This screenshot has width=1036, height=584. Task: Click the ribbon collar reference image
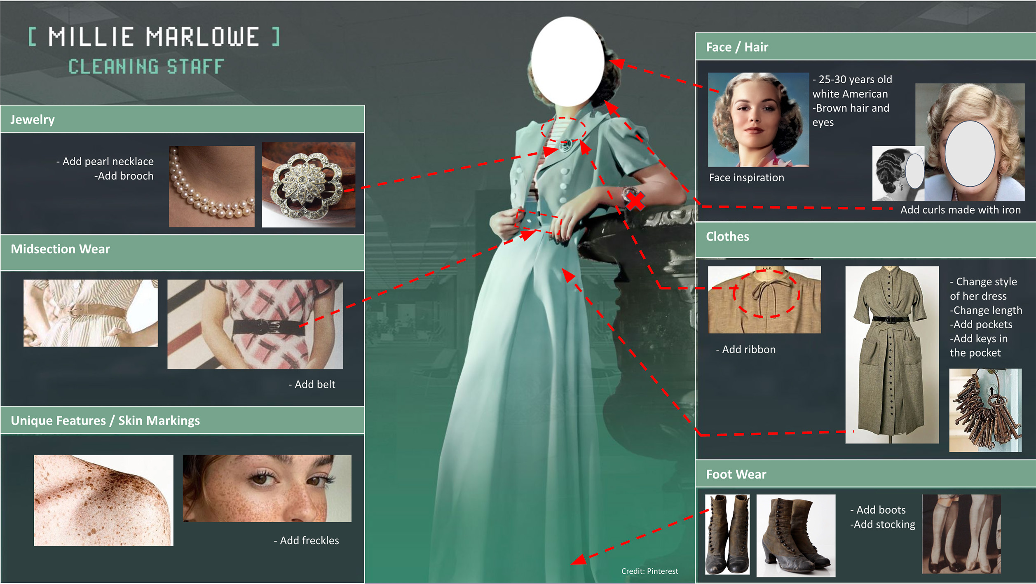tap(764, 299)
